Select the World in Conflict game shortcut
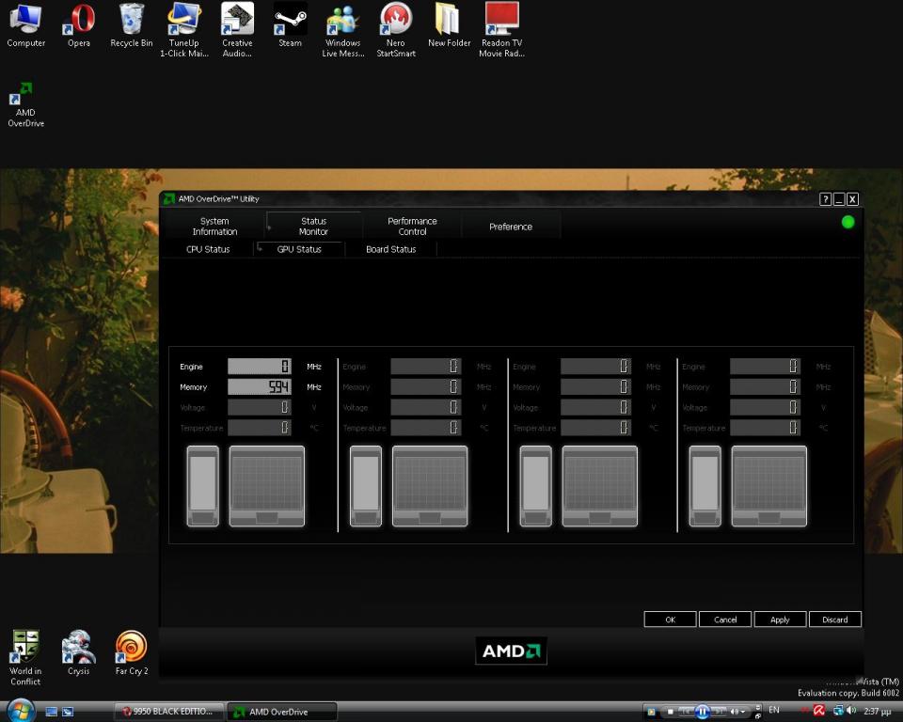Viewport: 903px width, 722px height. coord(25,657)
